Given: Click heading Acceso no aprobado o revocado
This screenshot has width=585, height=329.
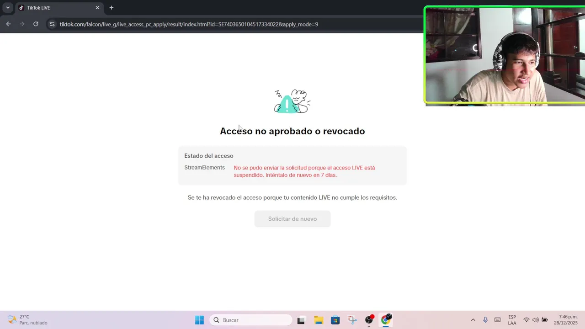Looking at the screenshot, I should 292,131.
